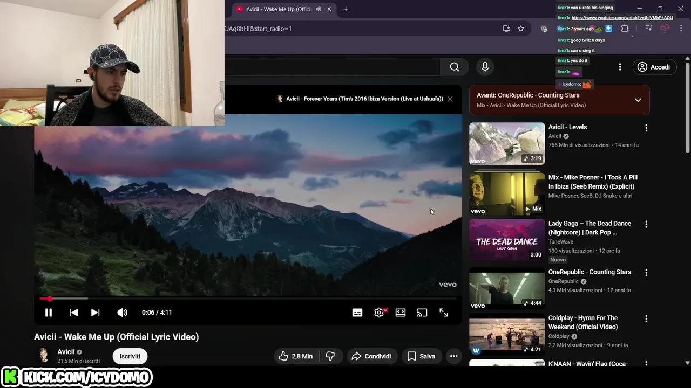691x388 pixels.
Task: Open the Coldplay channel name in sidebar
Action: 559,336
